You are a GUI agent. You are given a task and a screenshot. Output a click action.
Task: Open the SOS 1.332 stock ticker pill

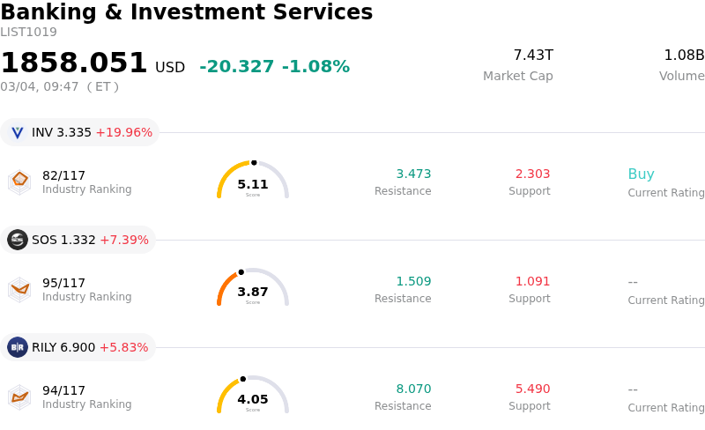pyautogui.click(x=78, y=240)
